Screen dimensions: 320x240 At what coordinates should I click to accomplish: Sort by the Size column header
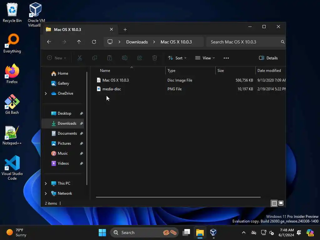click(235, 71)
